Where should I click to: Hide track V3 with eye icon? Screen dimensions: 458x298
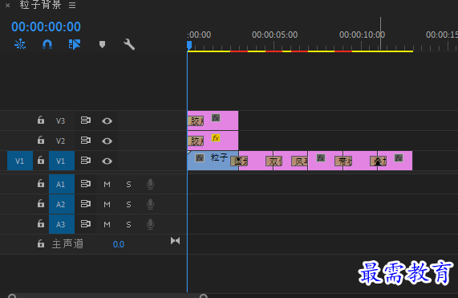pos(107,120)
